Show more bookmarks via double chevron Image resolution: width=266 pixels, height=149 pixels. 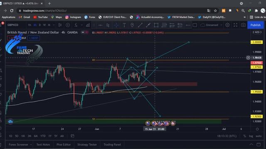point(244,17)
